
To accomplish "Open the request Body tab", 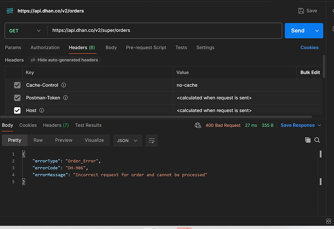I will point(111,47).
